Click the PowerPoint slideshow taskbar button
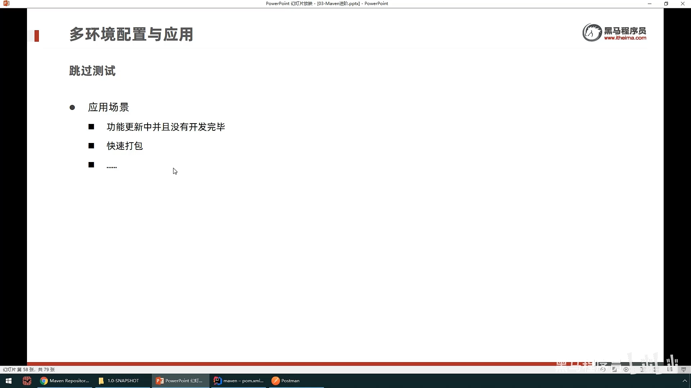Viewport: 691px width, 388px height. click(x=180, y=381)
